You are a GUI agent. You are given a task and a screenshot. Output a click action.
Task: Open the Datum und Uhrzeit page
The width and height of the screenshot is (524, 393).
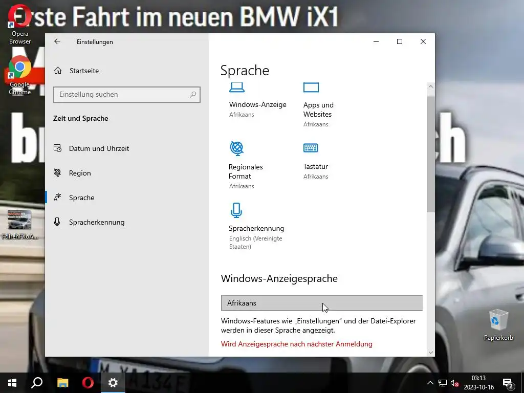[99, 148]
